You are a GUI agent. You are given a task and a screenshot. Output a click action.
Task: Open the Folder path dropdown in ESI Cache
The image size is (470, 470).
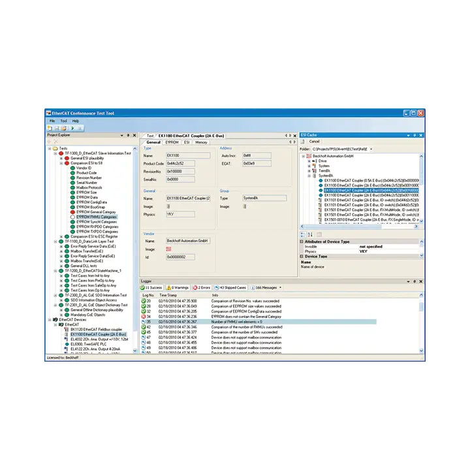(371, 149)
